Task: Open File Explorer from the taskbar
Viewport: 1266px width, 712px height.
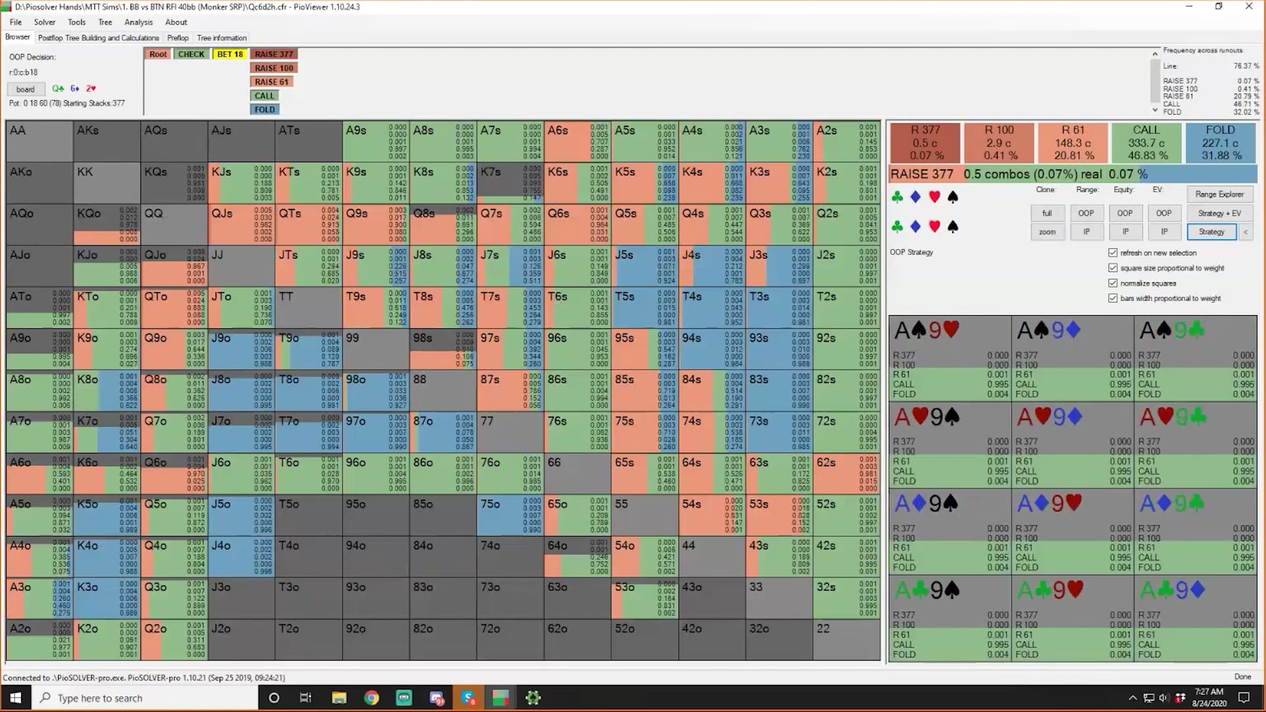Action: pos(339,697)
